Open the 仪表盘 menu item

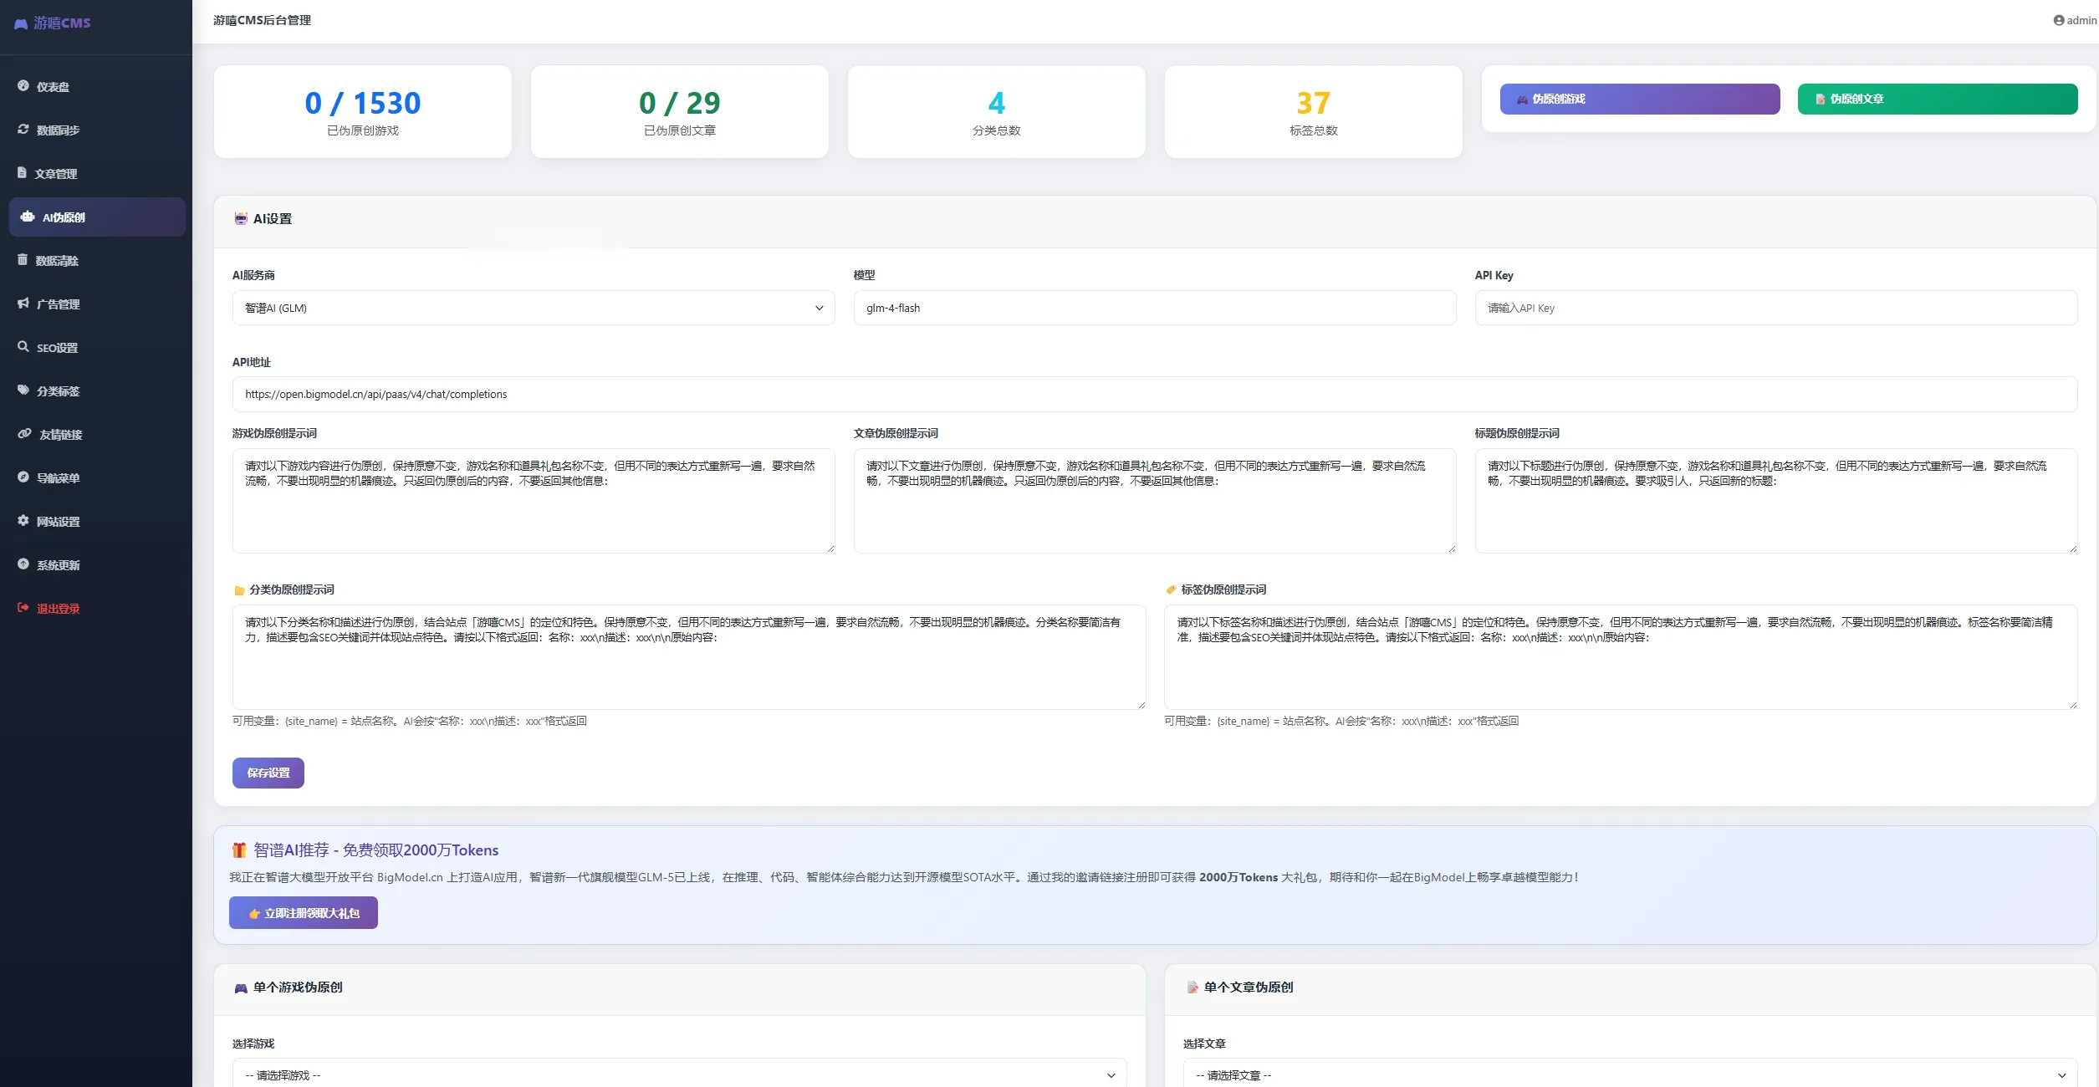(96, 86)
